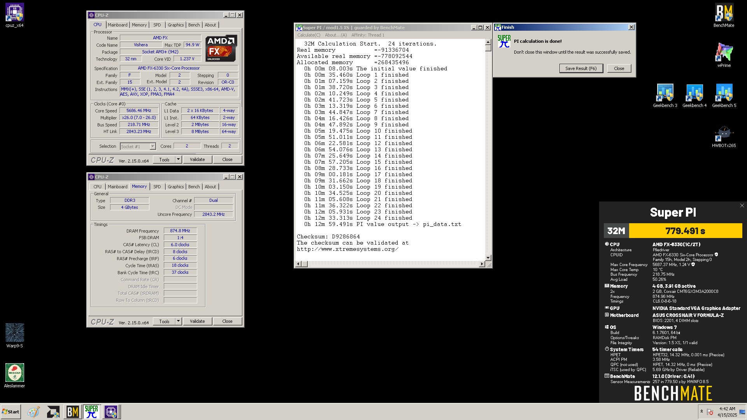
Task: Close the BenchMate Super PI result overlay
Action: (742, 206)
